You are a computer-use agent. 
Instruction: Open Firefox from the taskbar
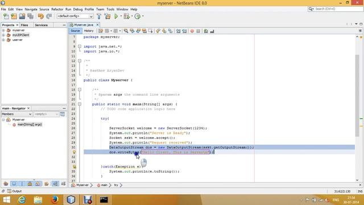click(x=55, y=200)
